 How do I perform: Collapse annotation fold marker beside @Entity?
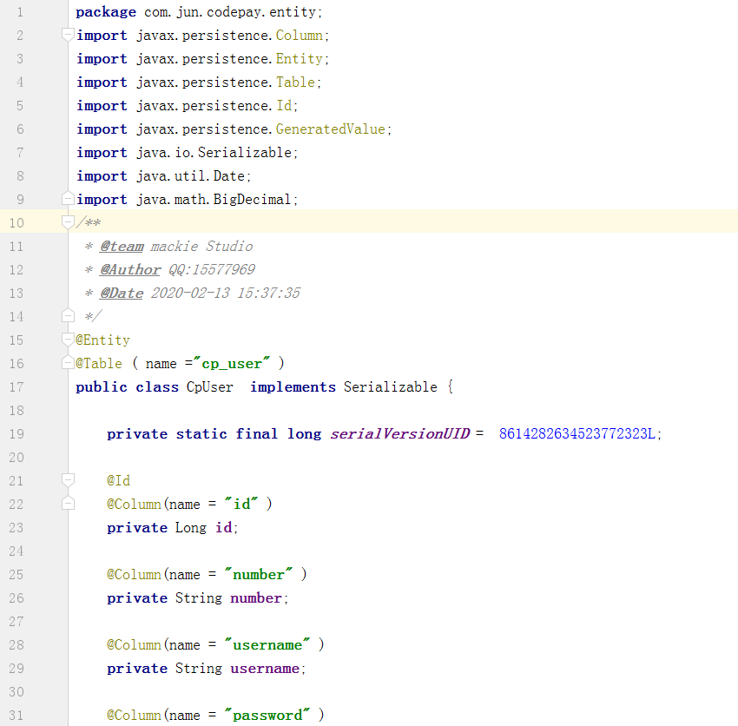(68, 339)
